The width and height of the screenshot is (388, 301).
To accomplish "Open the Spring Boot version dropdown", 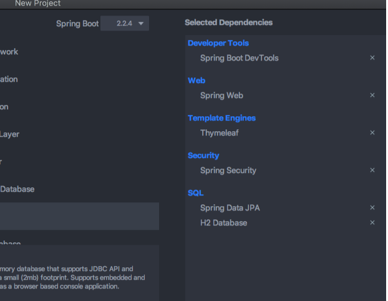I will coord(125,23).
